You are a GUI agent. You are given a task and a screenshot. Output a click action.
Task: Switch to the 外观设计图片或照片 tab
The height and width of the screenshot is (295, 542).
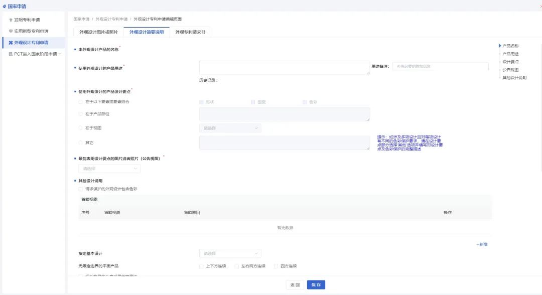click(98, 32)
